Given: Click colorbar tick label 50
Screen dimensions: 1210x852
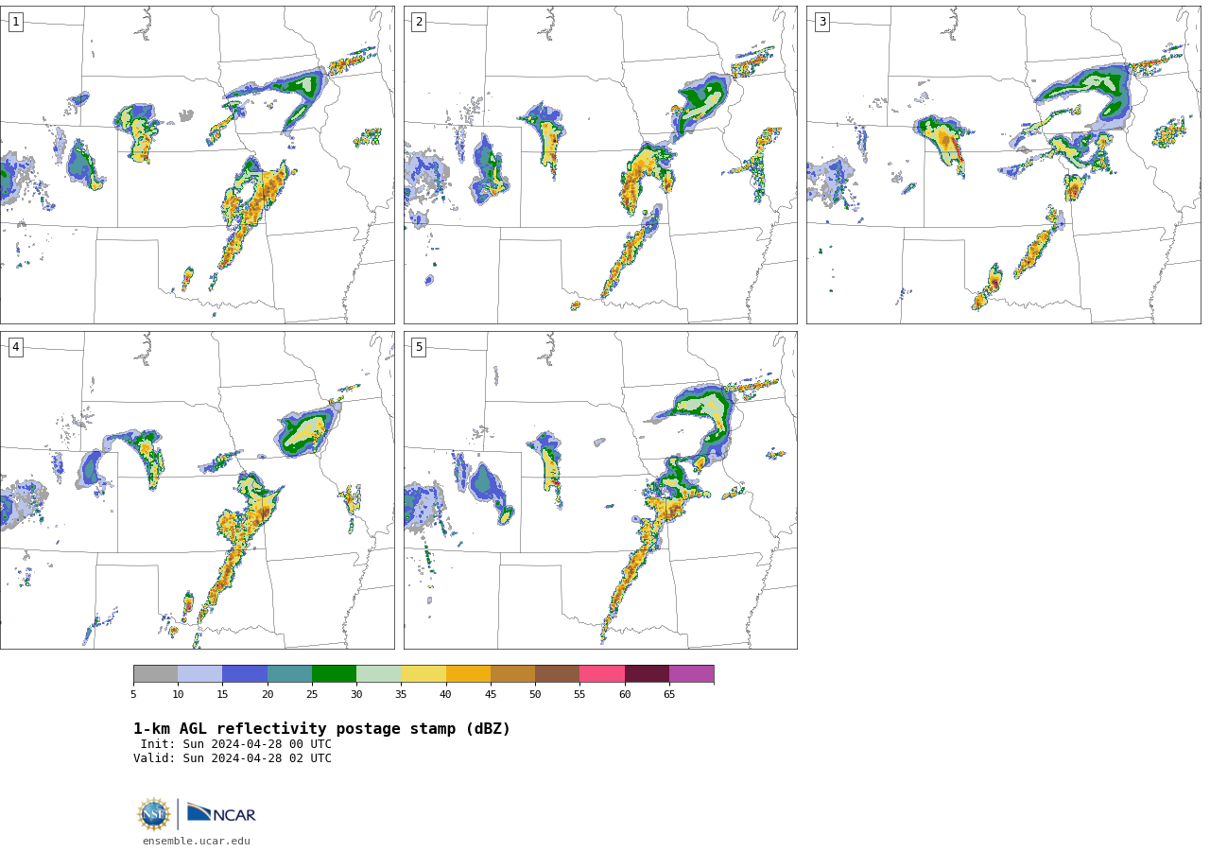Looking at the screenshot, I should tap(535, 695).
